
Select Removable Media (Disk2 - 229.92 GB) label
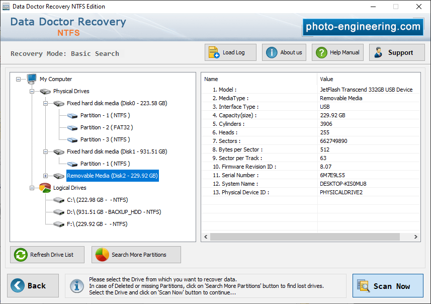[113, 176]
